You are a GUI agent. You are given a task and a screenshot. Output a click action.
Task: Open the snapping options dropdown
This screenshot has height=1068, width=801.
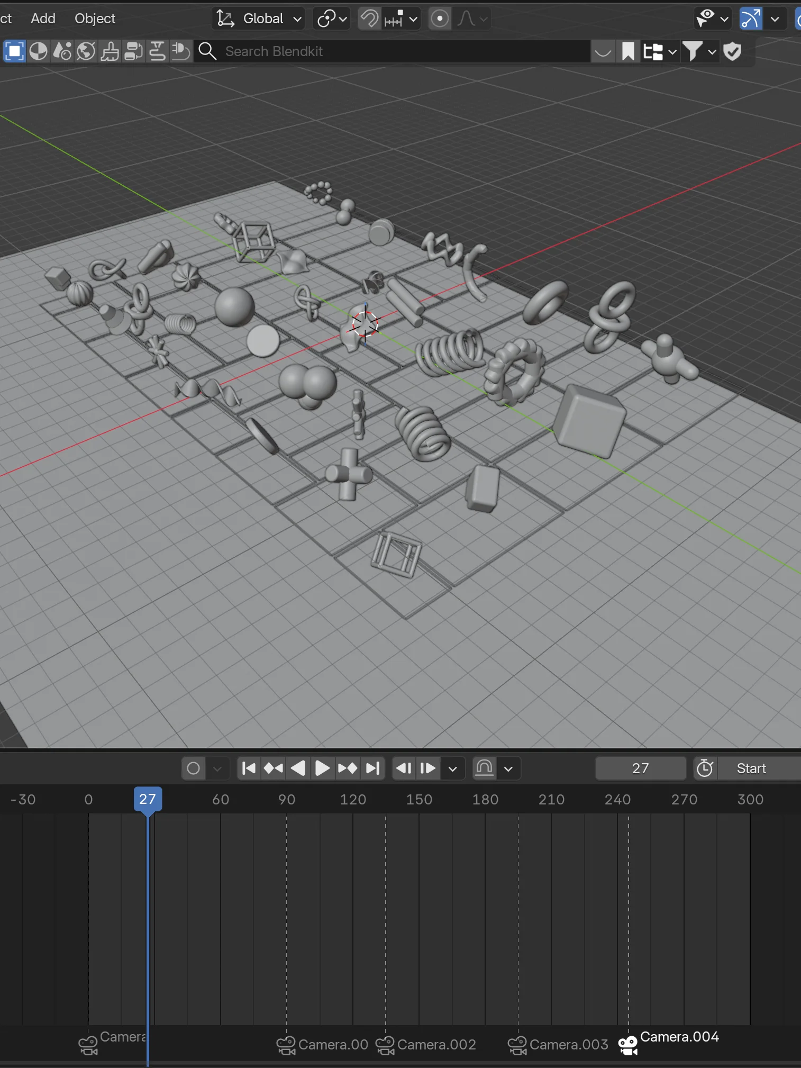tap(401, 19)
